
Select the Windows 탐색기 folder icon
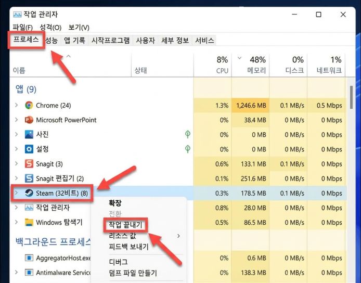(x=29, y=223)
